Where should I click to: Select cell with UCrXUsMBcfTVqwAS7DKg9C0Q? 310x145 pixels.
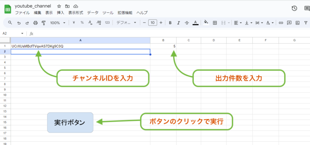[80, 46]
